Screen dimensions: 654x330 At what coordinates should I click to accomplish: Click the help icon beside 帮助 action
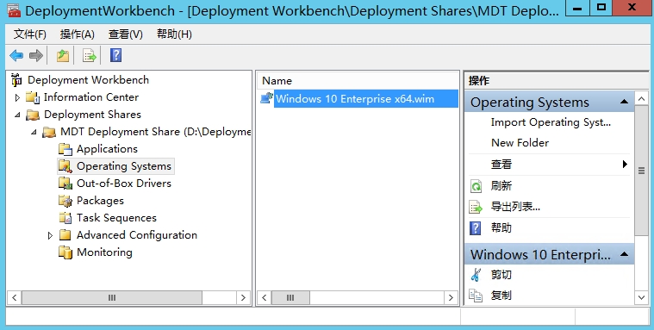[476, 228]
